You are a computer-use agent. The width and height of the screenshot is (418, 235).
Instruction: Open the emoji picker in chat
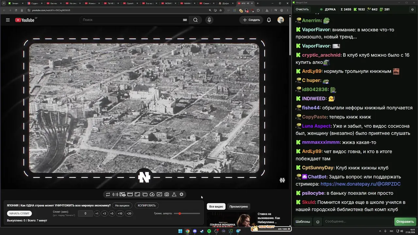(318, 222)
